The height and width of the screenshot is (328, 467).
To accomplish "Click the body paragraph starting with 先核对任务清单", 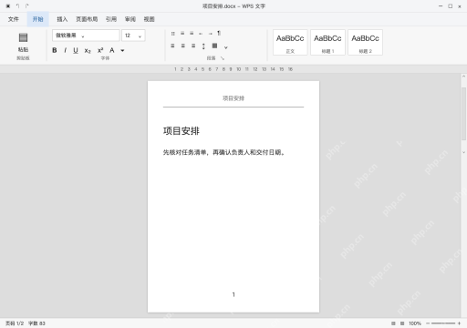I will tap(223, 152).
